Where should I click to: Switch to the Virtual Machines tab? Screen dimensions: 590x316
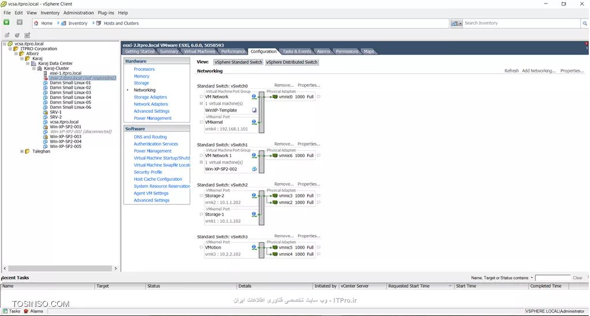199,51
